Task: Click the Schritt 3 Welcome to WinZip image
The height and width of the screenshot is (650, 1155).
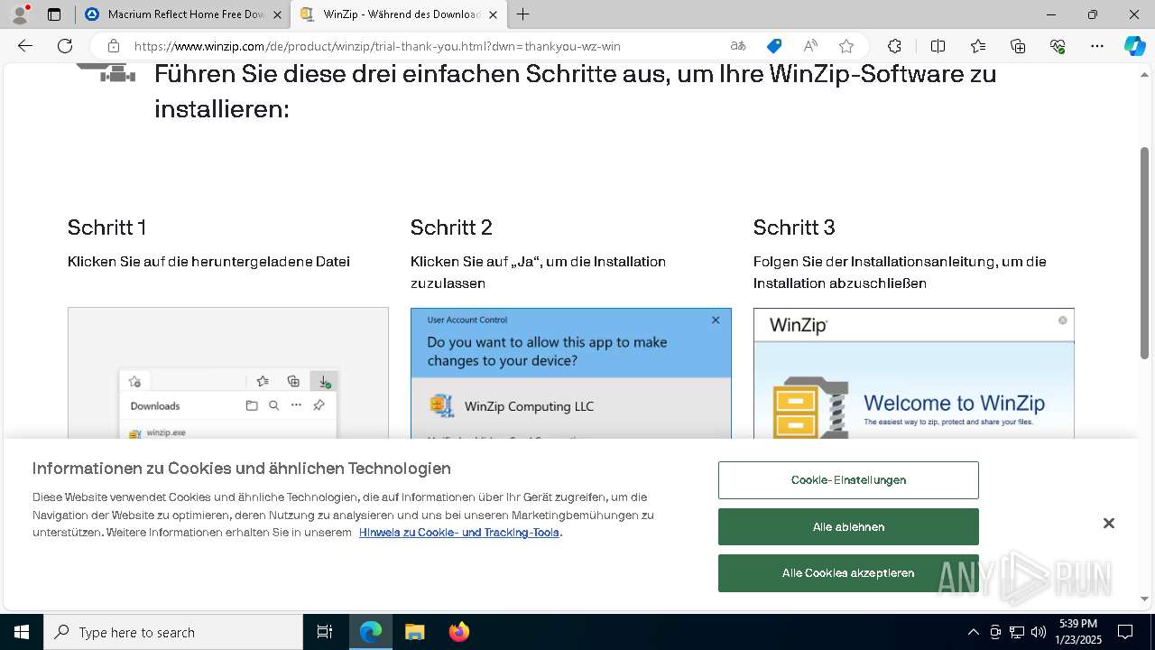Action: 914,373
